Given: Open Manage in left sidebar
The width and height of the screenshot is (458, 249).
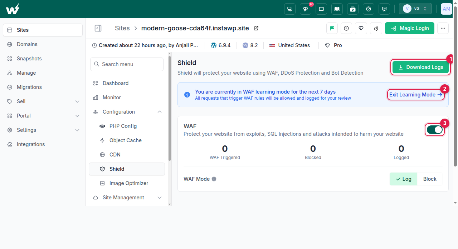Looking at the screenshot, I should pos(43,73).
